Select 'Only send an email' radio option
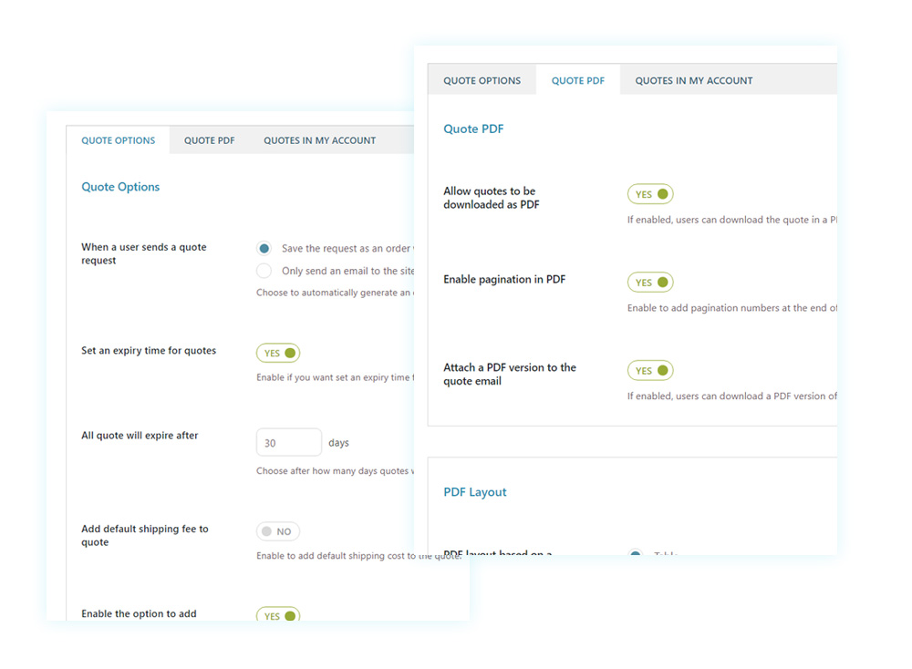 click(x=264, y=271)
